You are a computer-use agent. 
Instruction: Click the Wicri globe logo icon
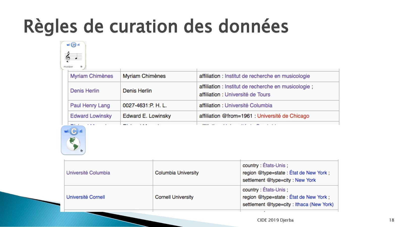(73, 140)
